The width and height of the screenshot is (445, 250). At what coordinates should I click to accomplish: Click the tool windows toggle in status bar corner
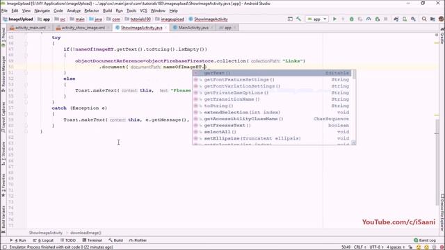[4, 247]
